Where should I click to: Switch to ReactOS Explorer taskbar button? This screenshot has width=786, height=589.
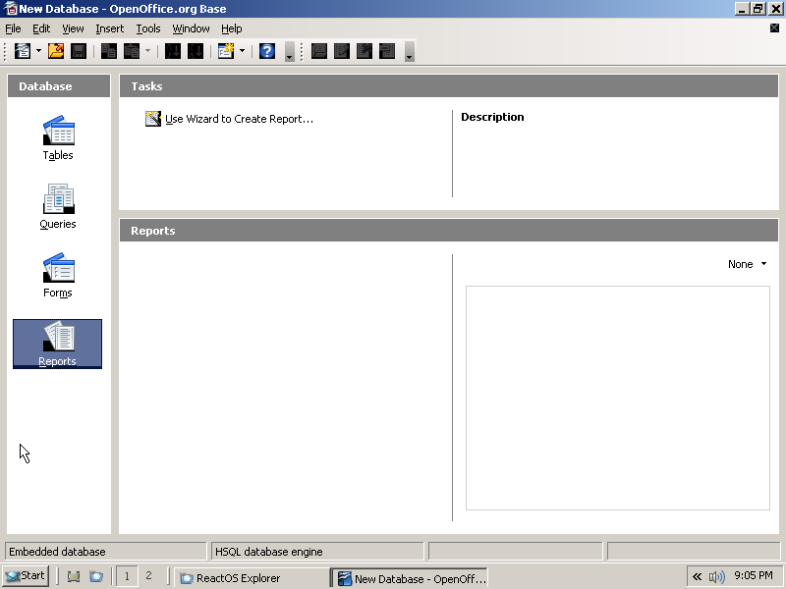(253, 578)
